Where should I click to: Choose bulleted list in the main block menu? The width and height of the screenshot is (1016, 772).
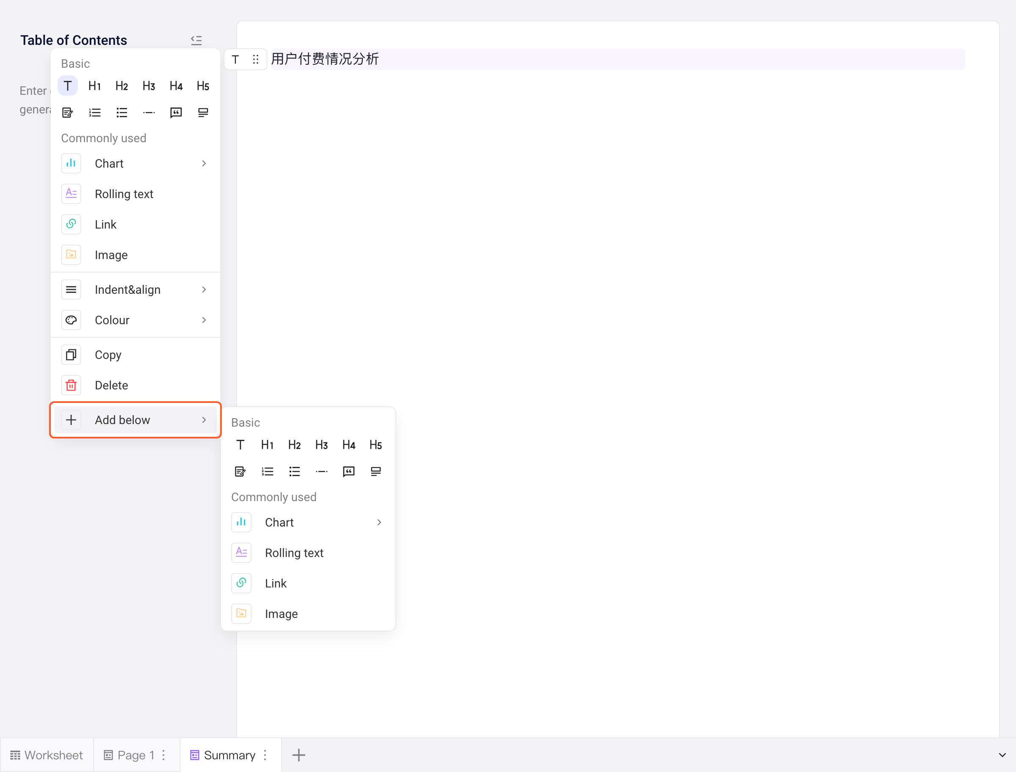122,113
